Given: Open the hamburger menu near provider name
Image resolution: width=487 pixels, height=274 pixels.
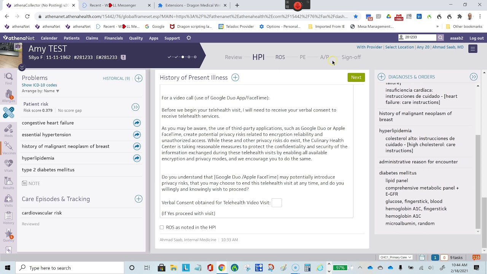Looking at the screenshot, I should click(x=473, y=49).
